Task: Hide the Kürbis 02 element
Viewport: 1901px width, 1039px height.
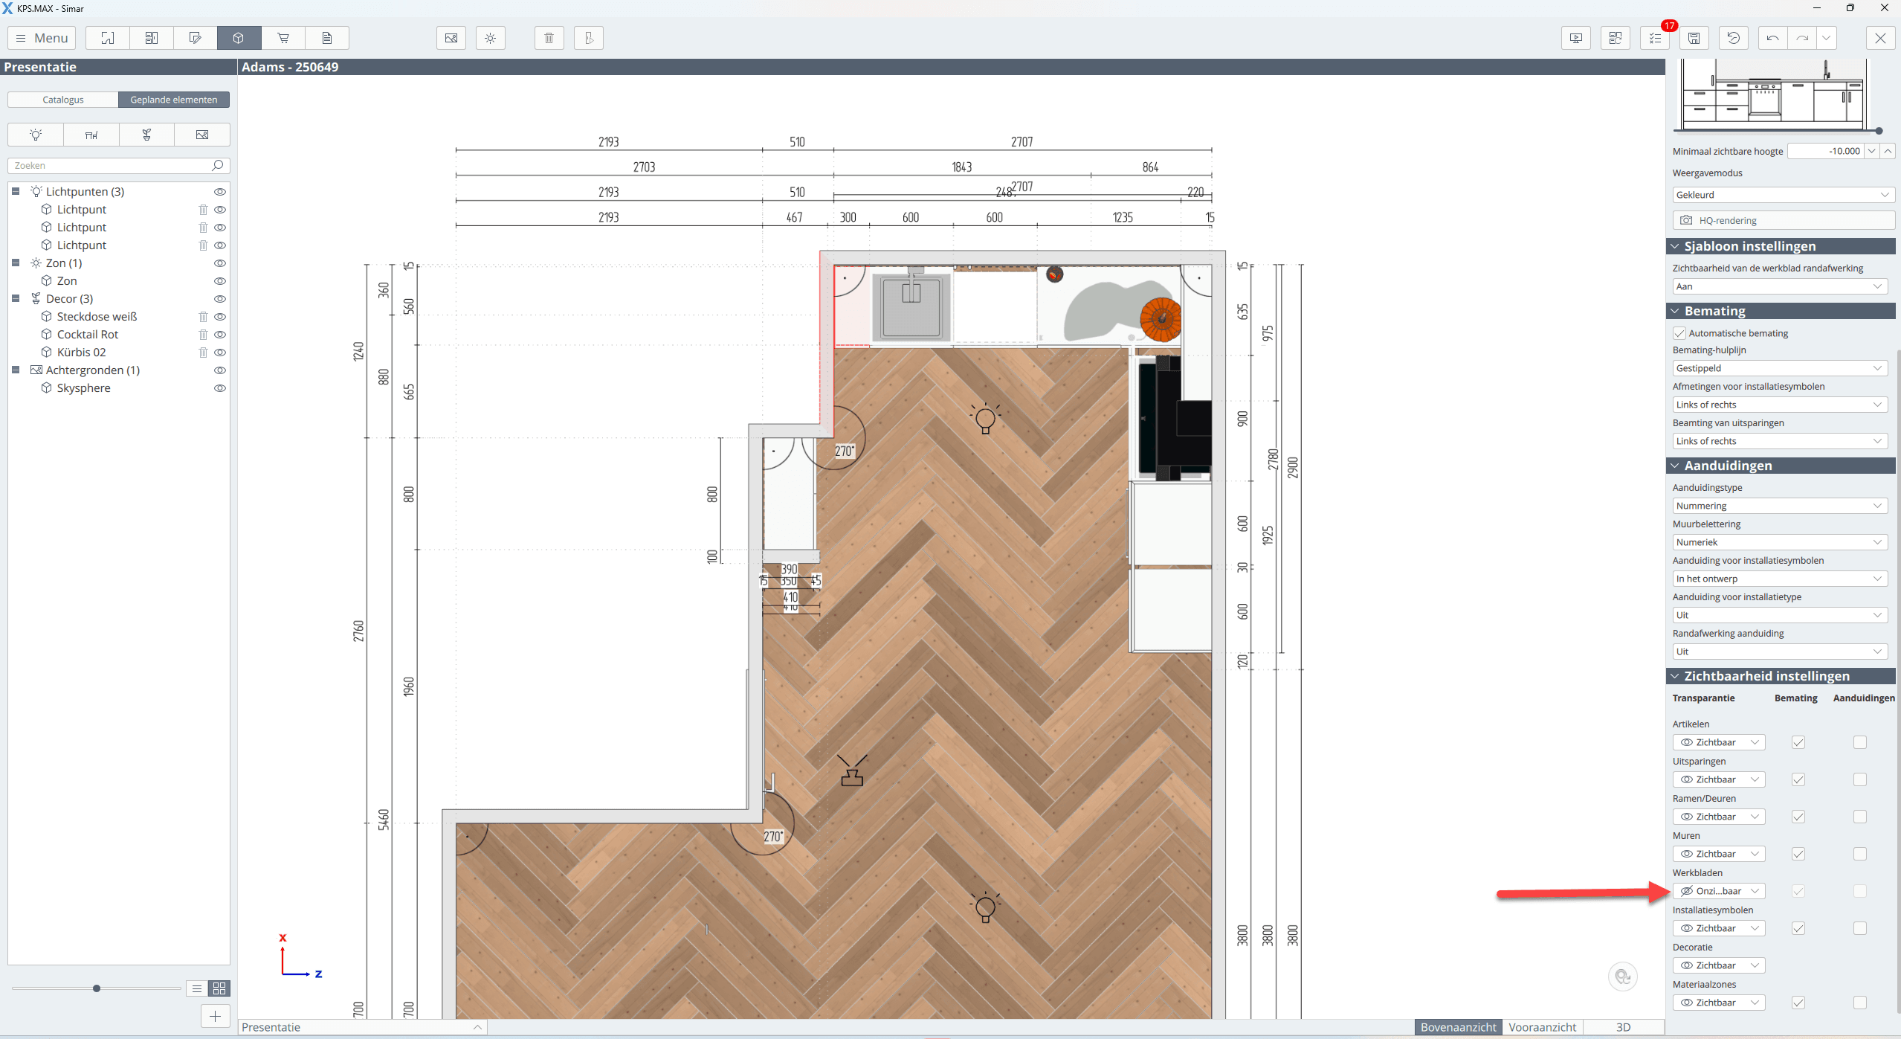Action: (220, 353)
